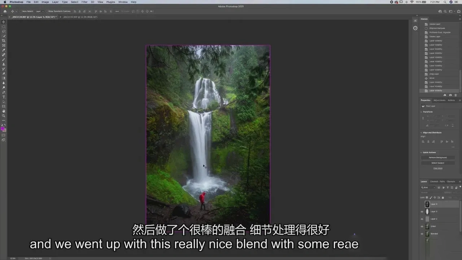This screenshot has height=260, width=462.
Task: Enable the Auto-Select checkbox
Action: tap(21, 11)
